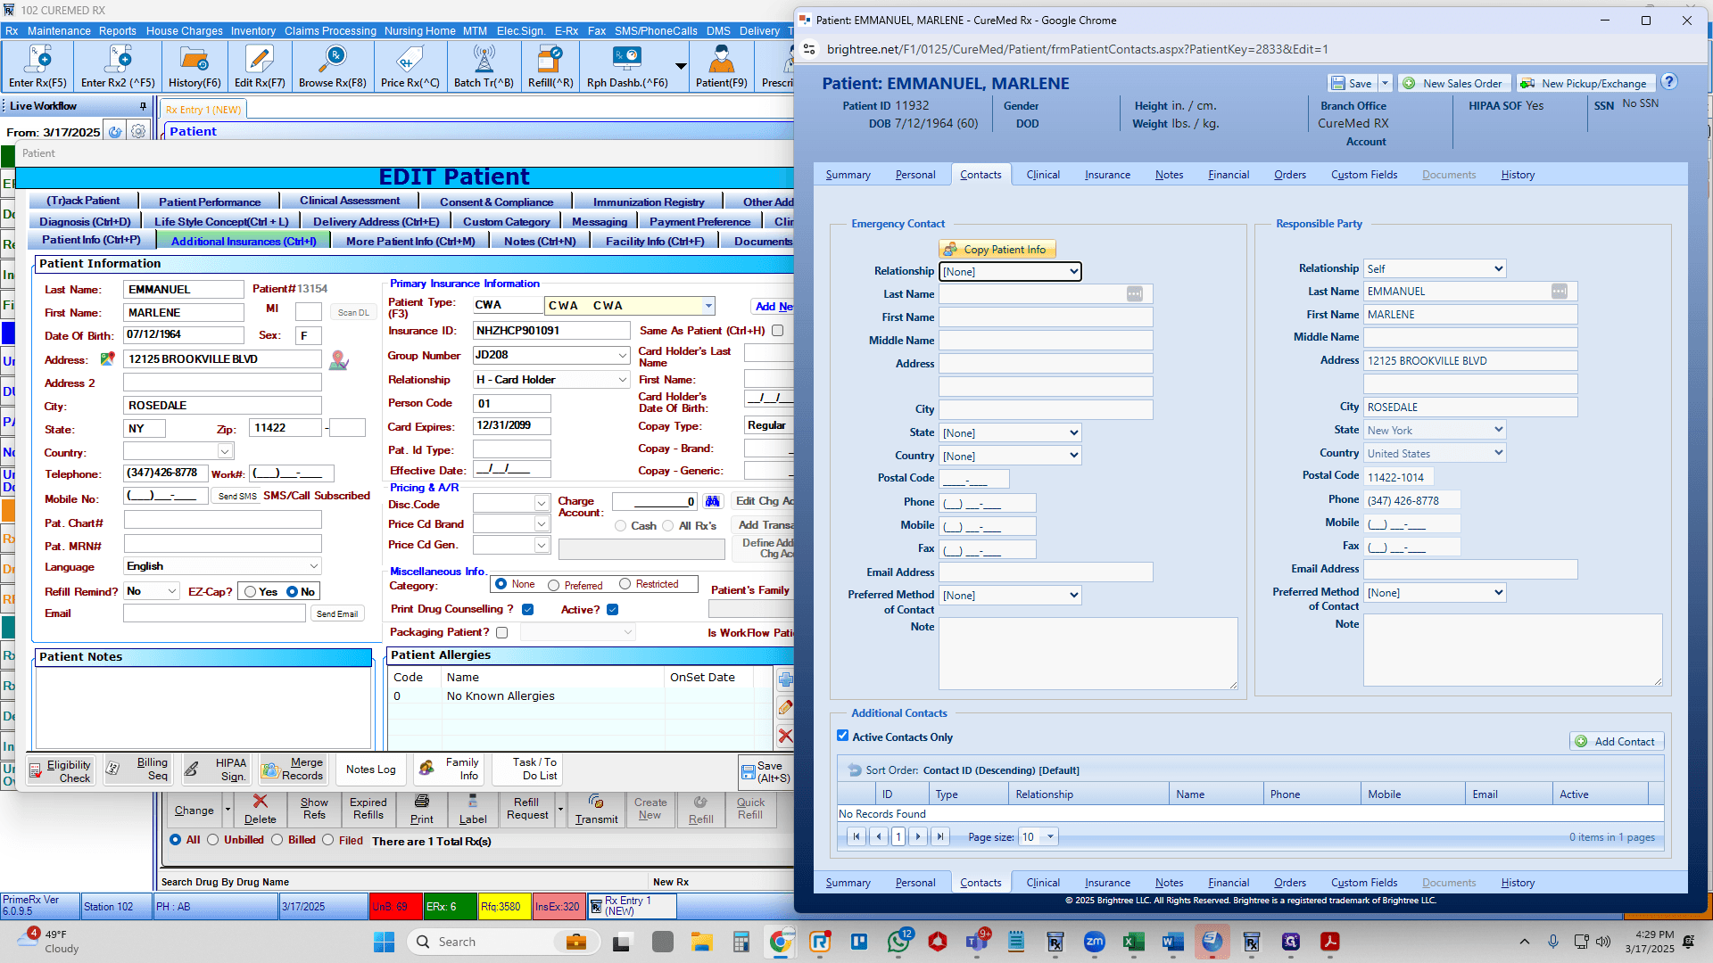The width and height of the screenshot is (1713, 963).
Task: Open the Claims Processing menu
Action: click(x=330, y=30)
